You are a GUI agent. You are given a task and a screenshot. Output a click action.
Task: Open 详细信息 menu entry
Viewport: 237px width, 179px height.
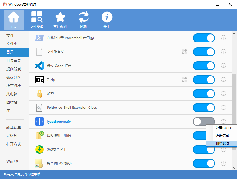pyautogui.click(x=222, y=136)
